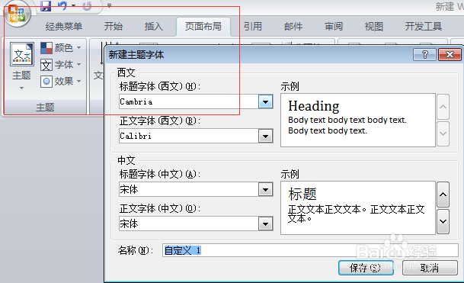Click down arrow of Western sample preview

point(443,133)
